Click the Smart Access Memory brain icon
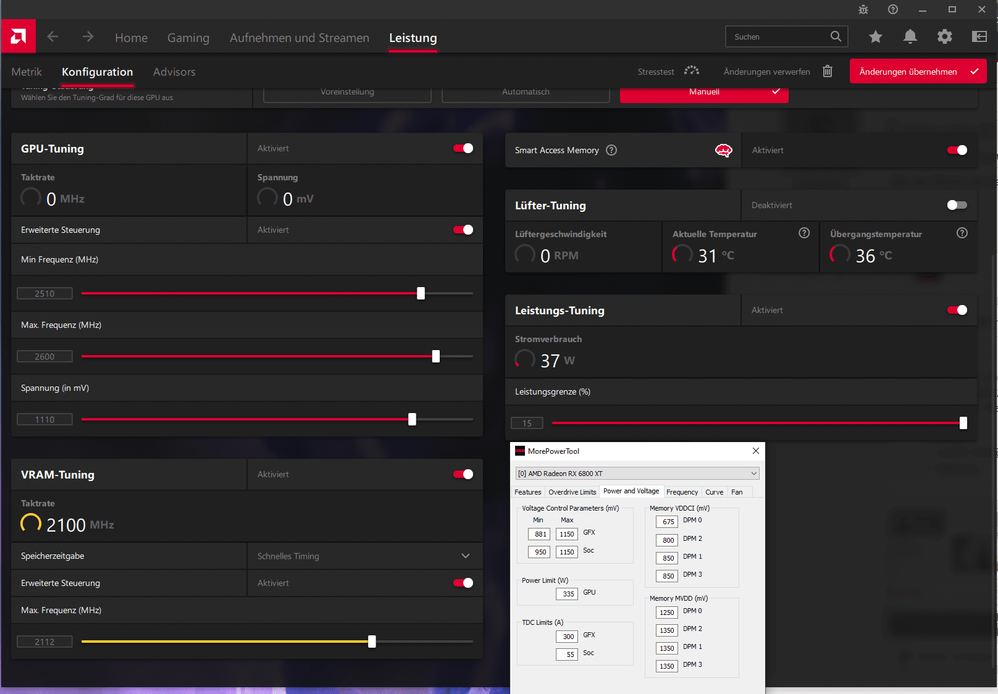Screen dimensions: 998x694 [x=723, y=150]
